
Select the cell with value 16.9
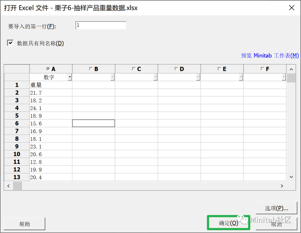(51, 131)
